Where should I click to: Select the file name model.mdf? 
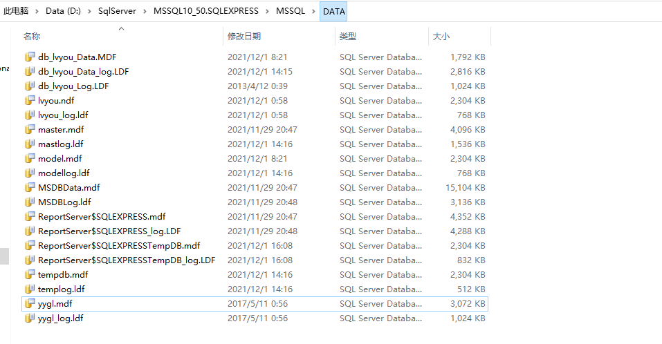click(x=60, y=158)
